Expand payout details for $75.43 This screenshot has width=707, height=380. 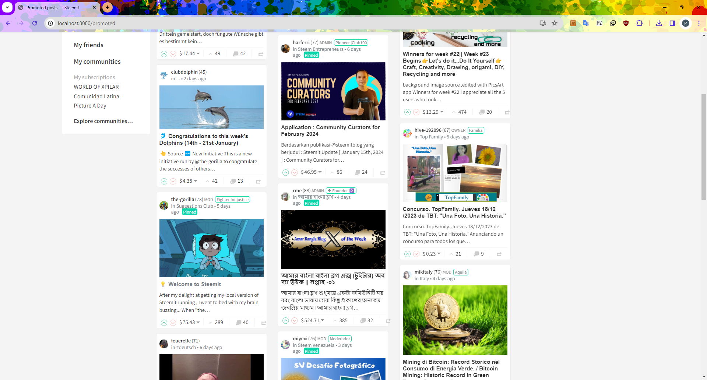tap(189, 323)
